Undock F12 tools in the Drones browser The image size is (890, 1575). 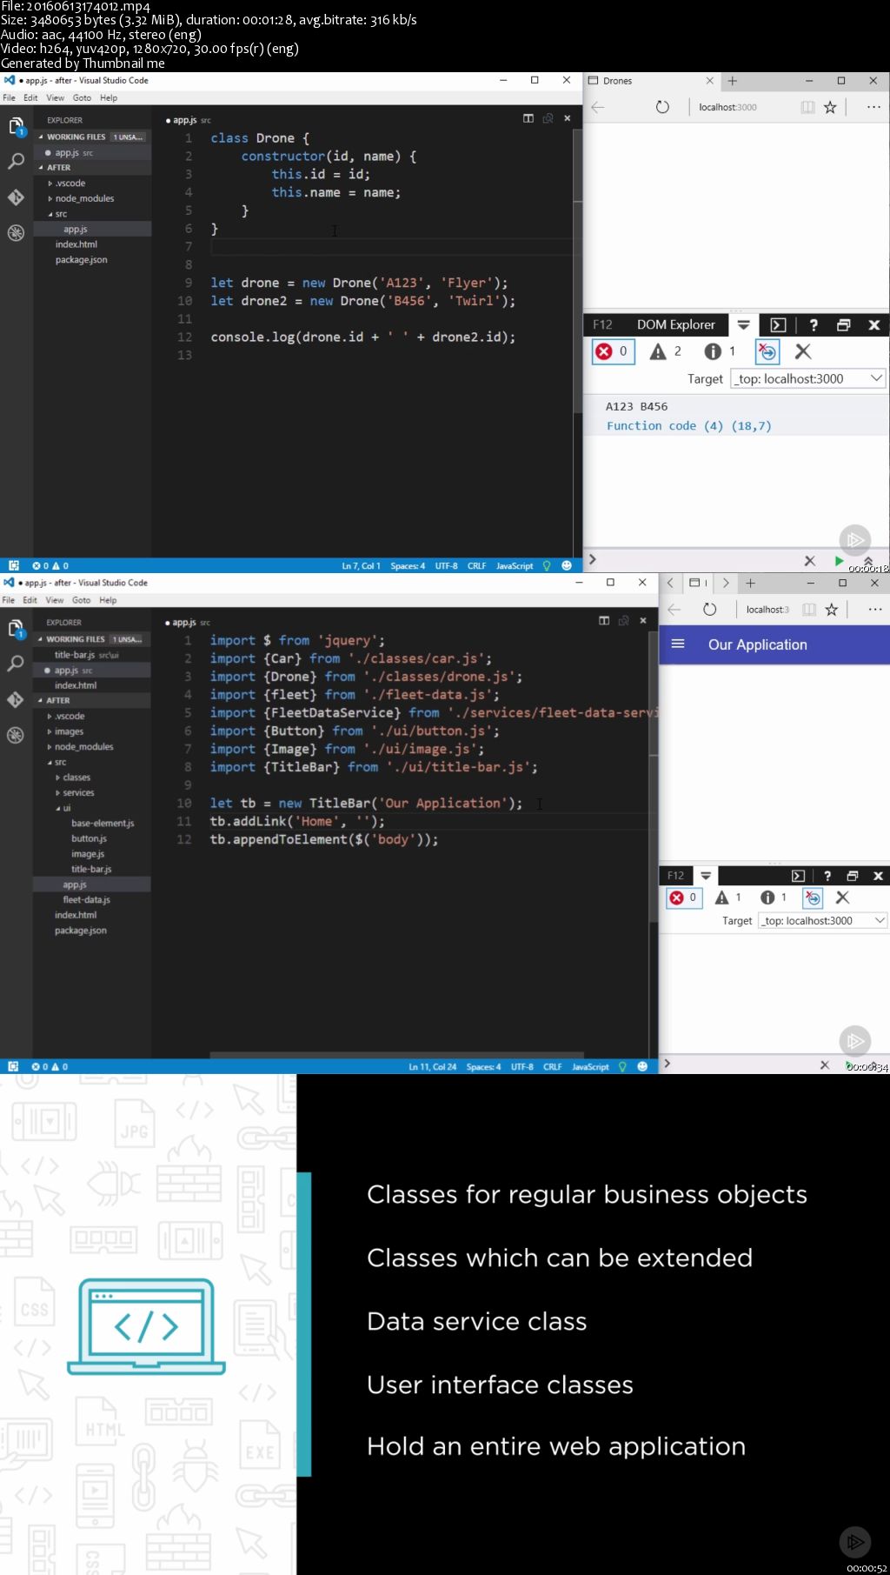(x=843, y=324)
